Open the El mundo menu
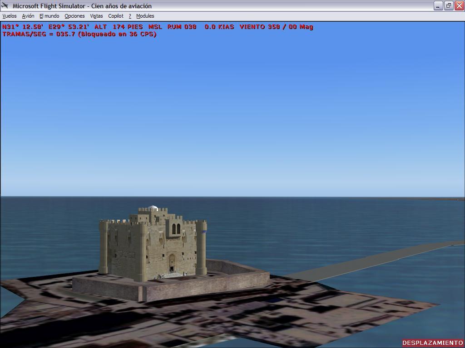 point(49,16)
